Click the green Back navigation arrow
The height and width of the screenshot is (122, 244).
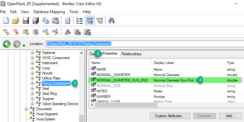[7, 44]
